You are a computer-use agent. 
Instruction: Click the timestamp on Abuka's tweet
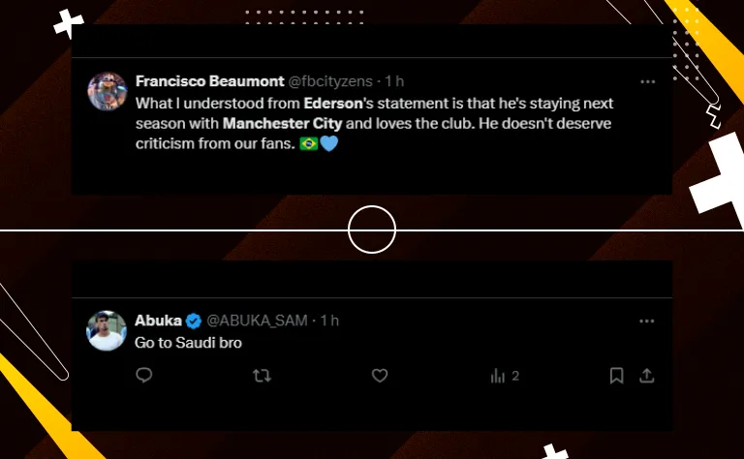330,321
